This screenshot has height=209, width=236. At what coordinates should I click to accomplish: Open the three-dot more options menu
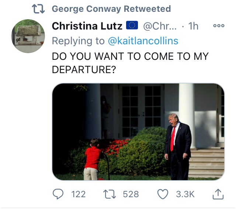[x=219, y=26]
